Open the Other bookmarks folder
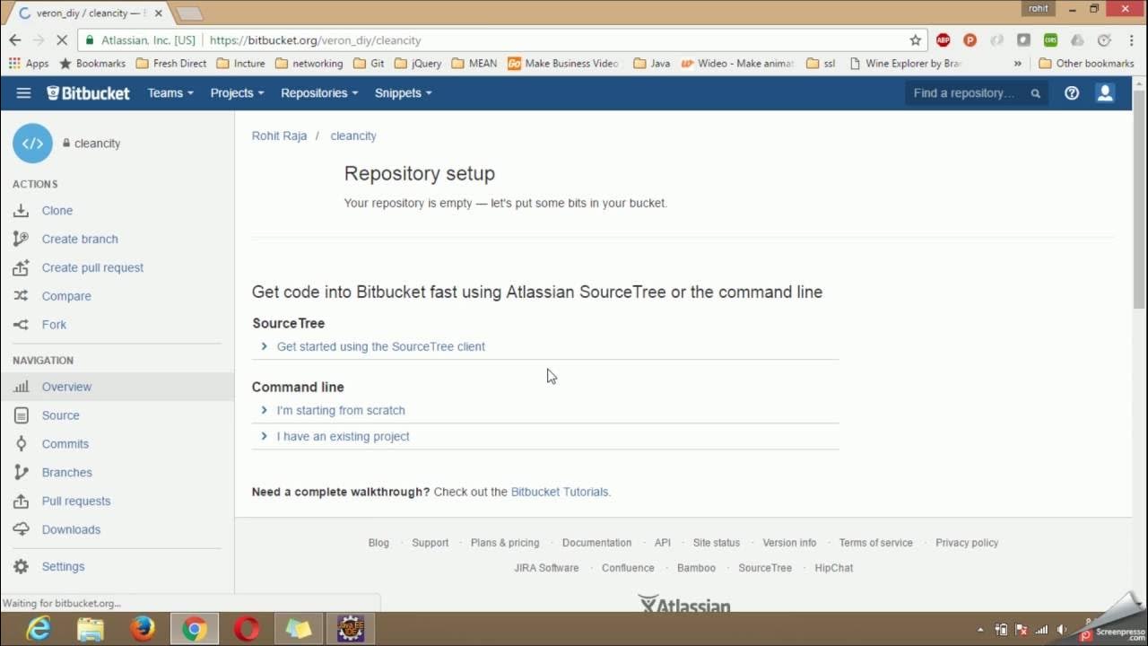Image resolution: width=1148 pixels, height=646 pixels. (1086, 64)
